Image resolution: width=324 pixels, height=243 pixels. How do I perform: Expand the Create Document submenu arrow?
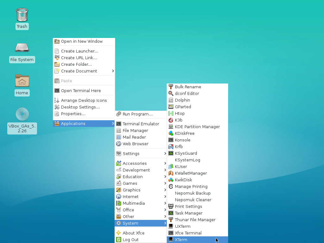(113, 71)
